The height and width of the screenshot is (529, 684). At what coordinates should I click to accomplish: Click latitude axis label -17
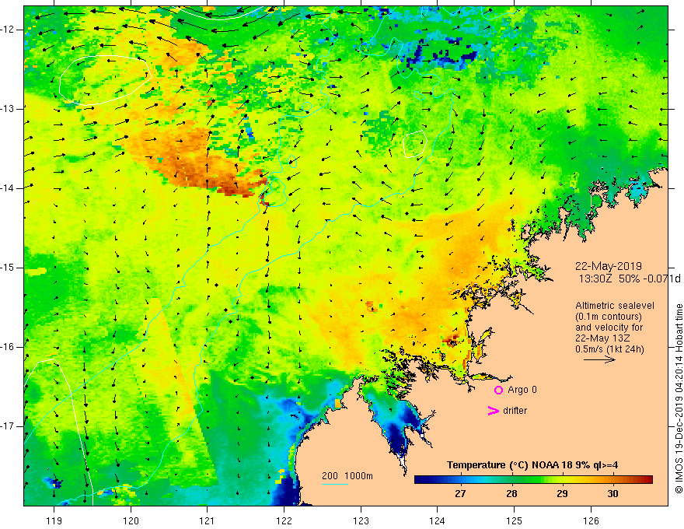9,426
